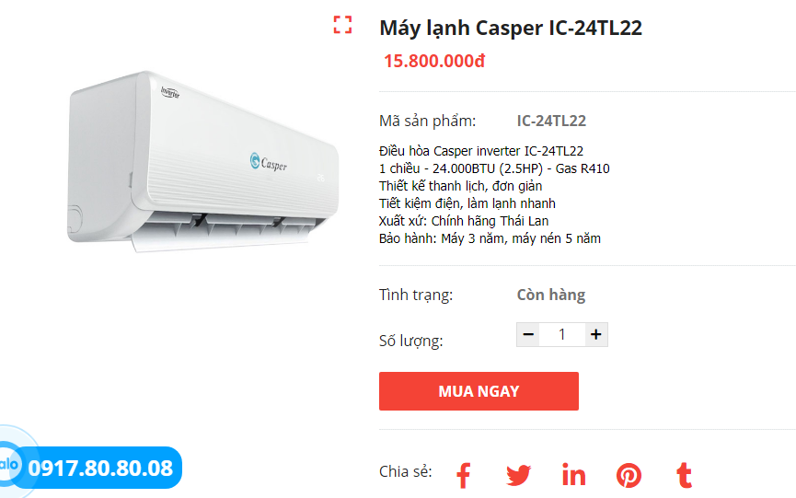Share the product on Pinterest
Viewport: 796px width, 498px height.
pyautogui.click(x=629, y=476)
